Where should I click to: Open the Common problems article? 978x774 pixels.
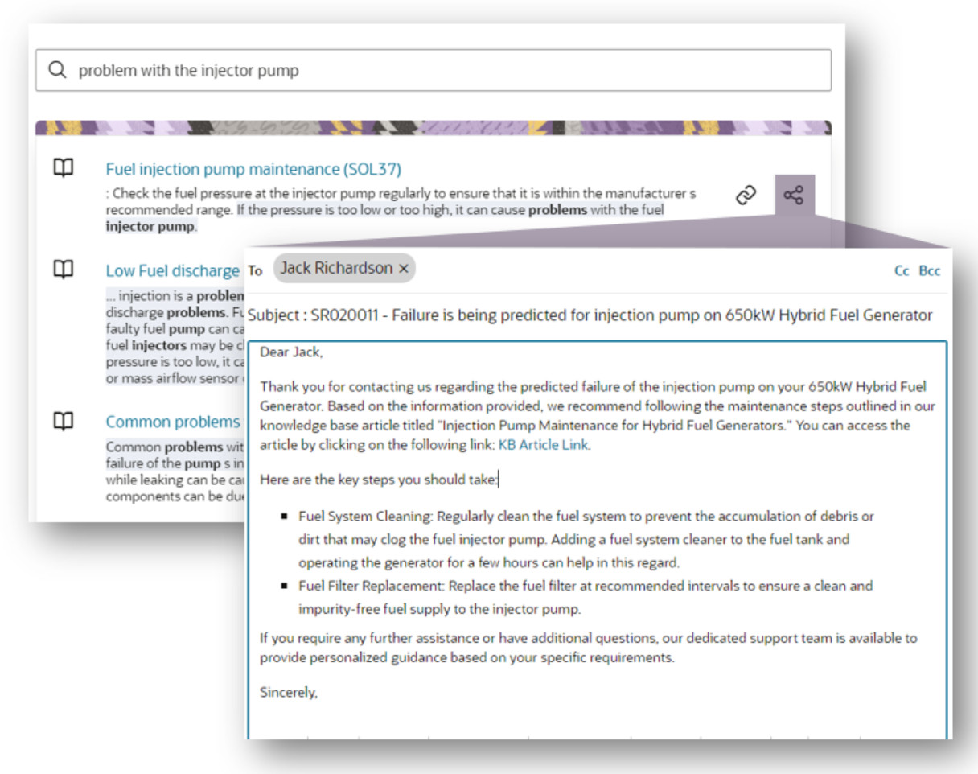tap(173, 422)
